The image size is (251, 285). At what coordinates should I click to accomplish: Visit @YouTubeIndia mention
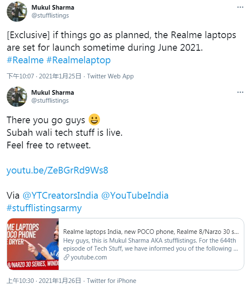point(135,196)
